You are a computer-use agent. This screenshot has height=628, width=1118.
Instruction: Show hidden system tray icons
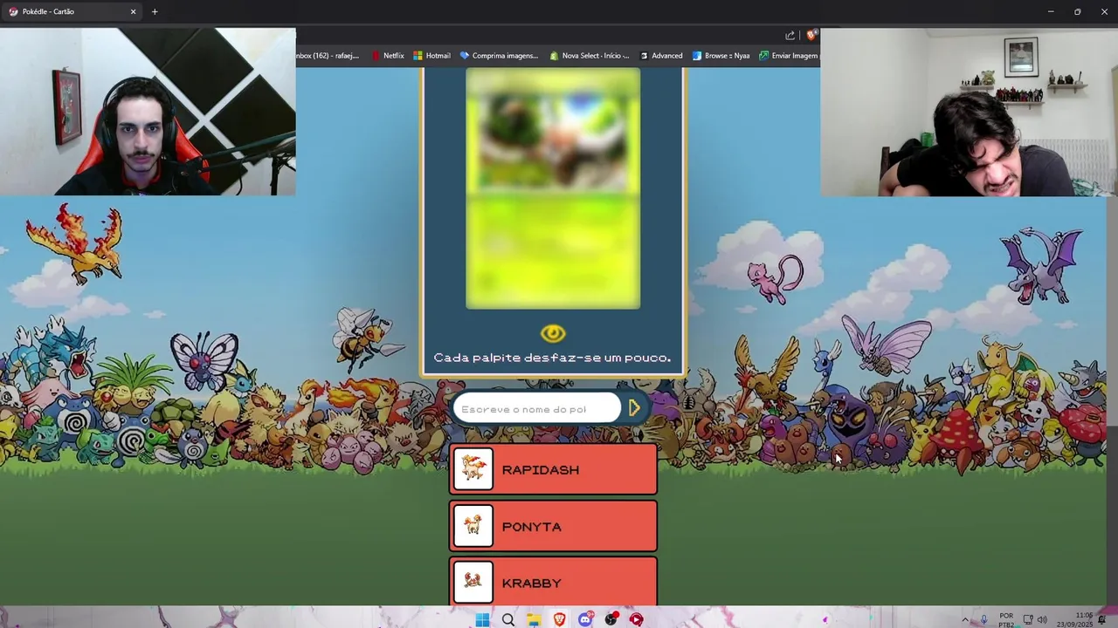[965, 619]
